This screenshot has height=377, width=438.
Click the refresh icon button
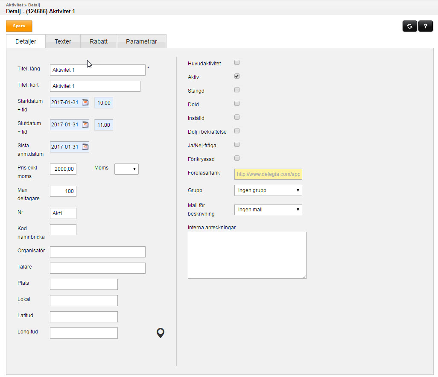(x=409, y=26)
